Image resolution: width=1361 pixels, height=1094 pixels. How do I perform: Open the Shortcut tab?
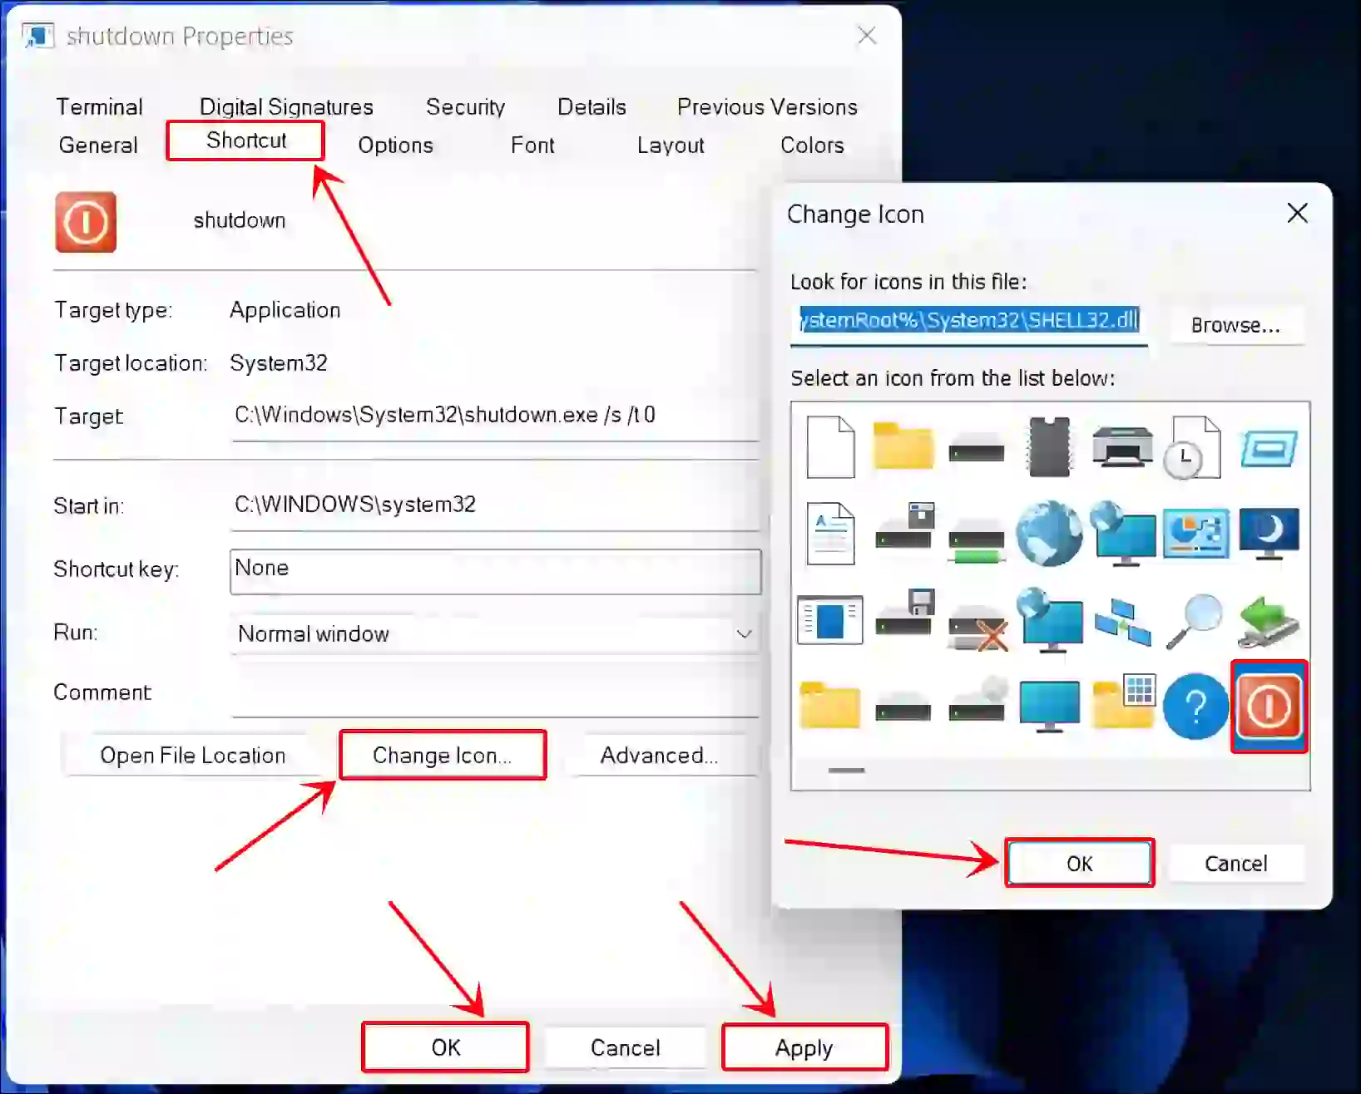(246, 140)
